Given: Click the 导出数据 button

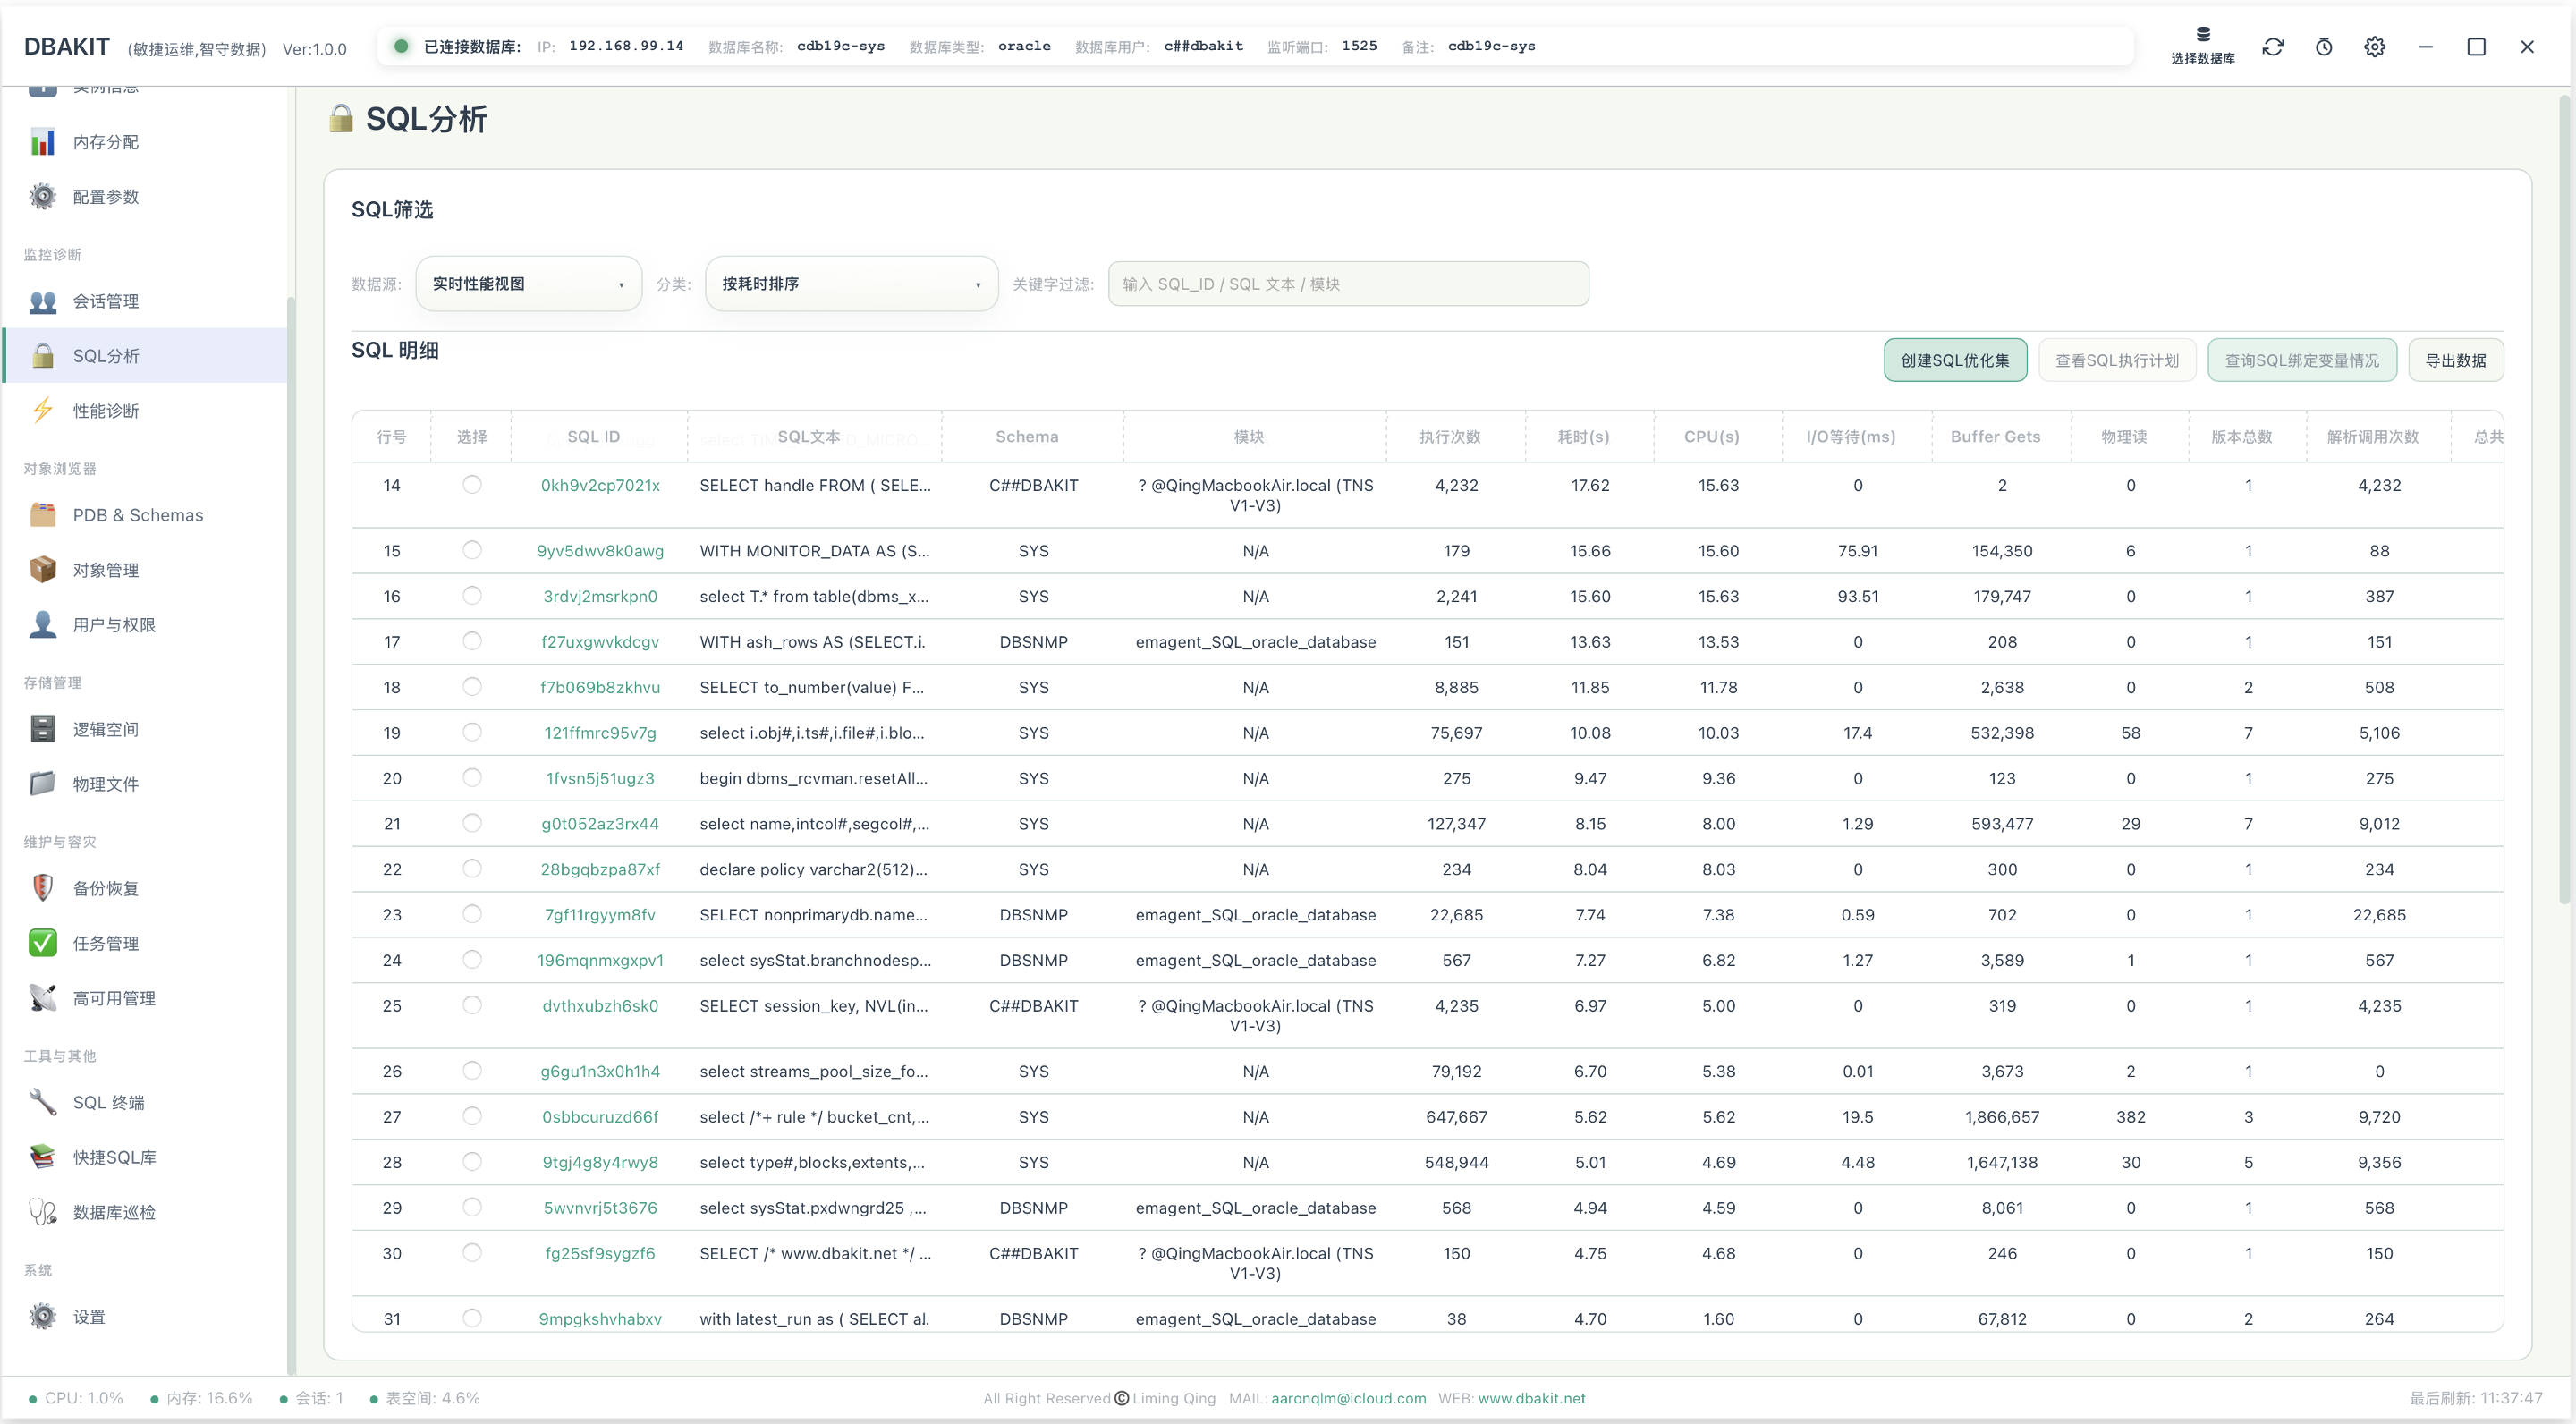Looking at the screenshot, I should (x=2456, y=360).
